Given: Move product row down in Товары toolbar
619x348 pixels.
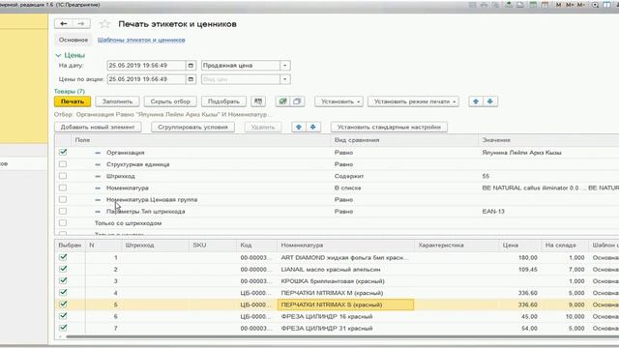Looking at the screenshot, I should (x=490, y=101).
